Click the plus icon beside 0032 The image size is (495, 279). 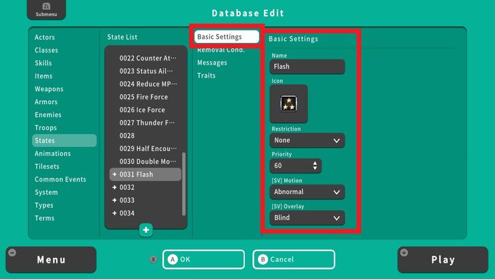click(115, 187)
